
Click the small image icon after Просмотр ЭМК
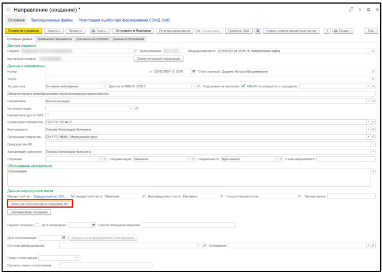point(258,31)
